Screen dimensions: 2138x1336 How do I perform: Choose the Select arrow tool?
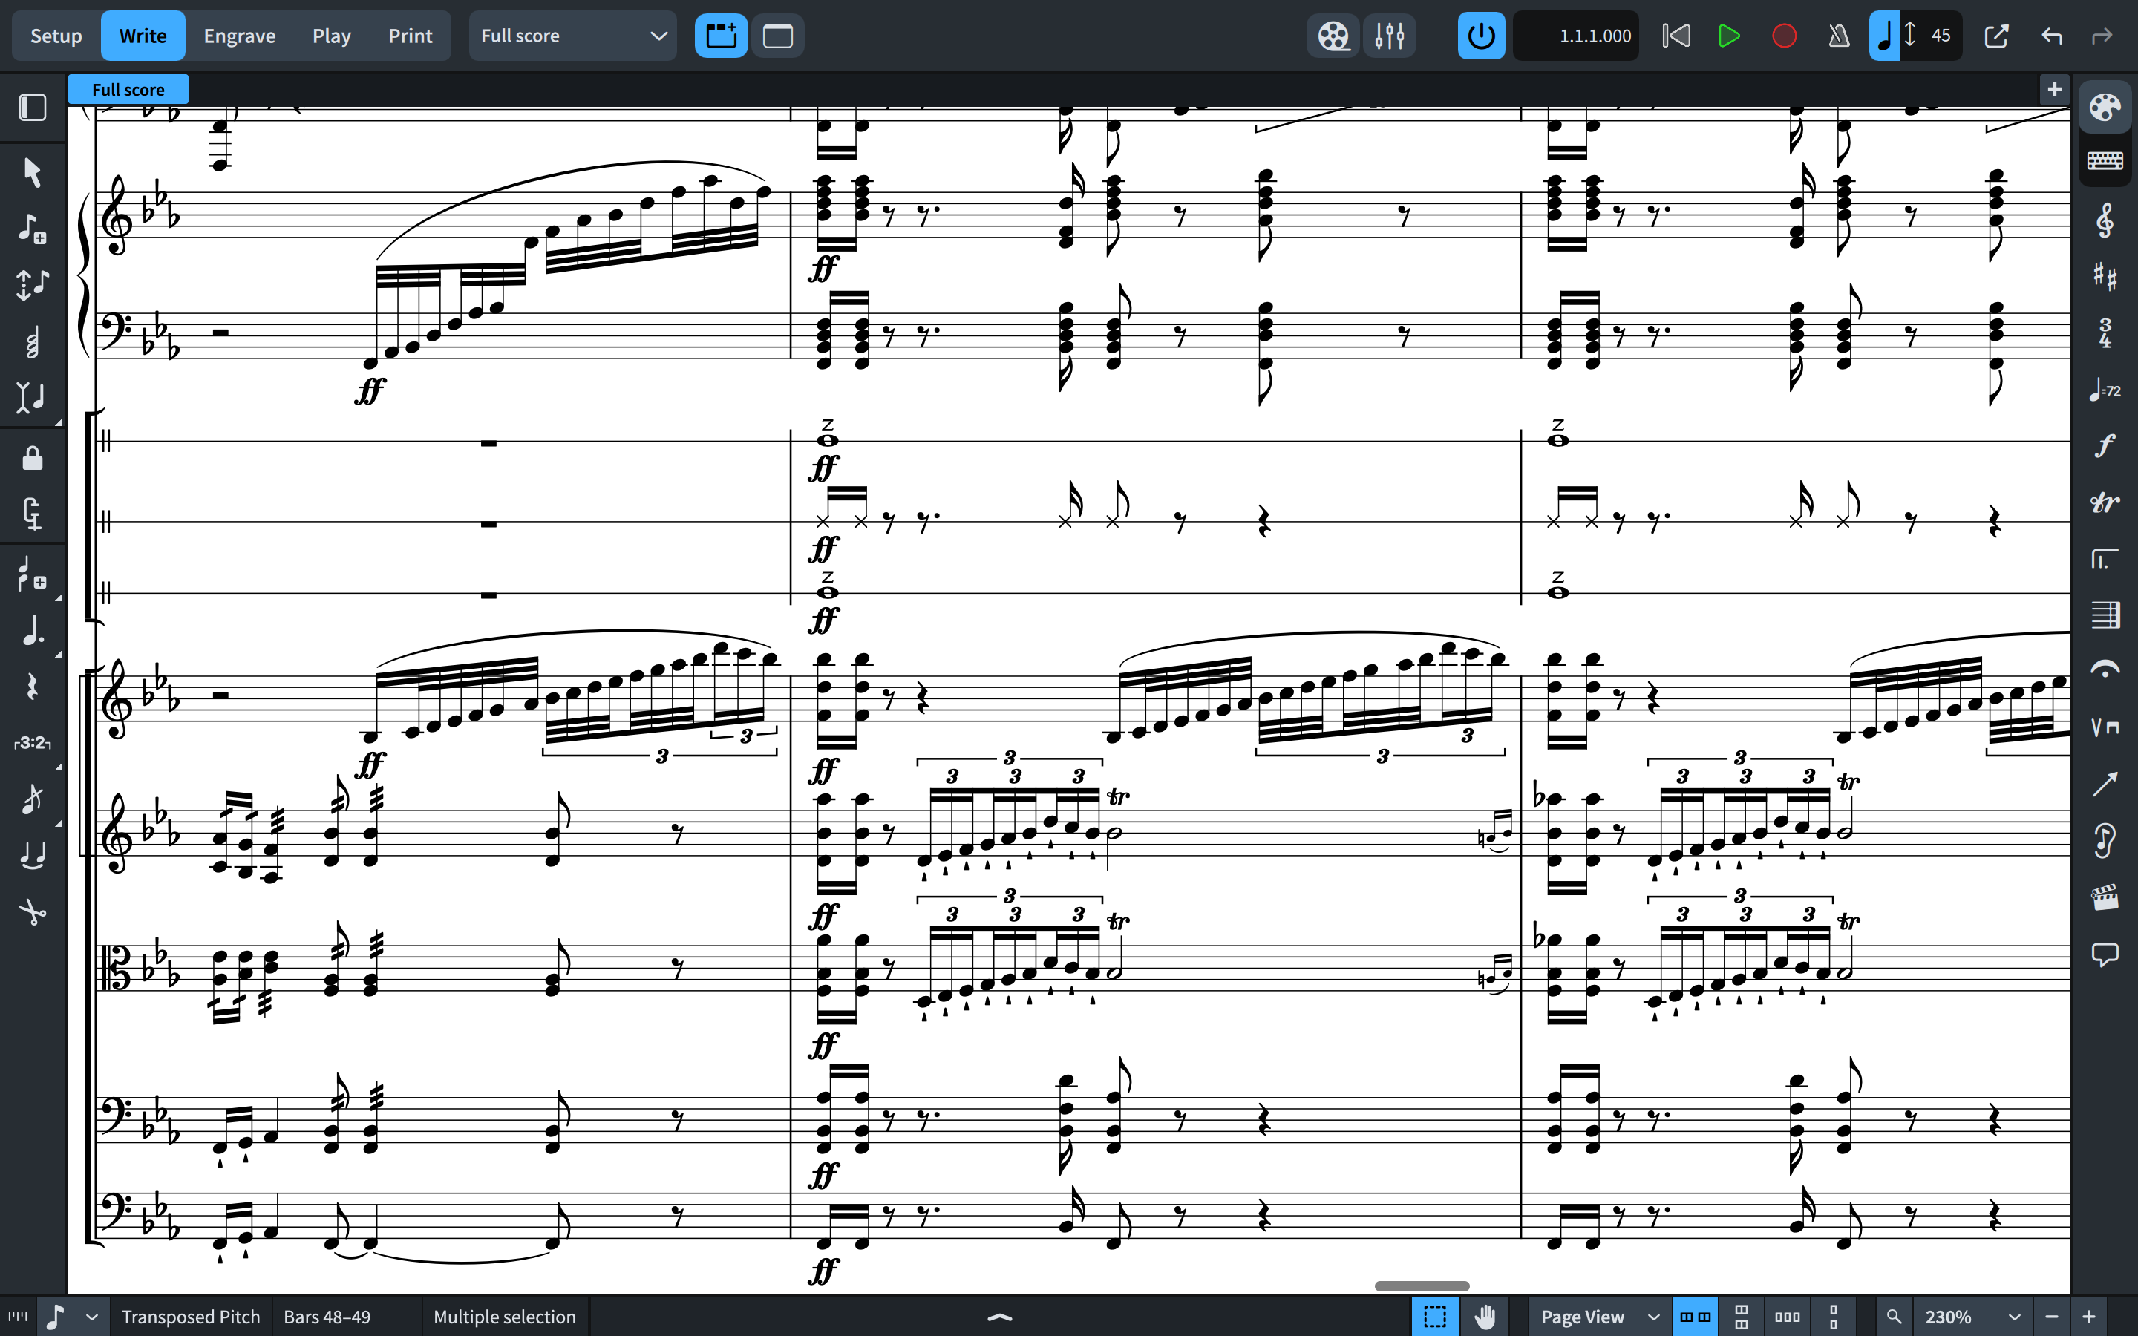tap(33, 172)
